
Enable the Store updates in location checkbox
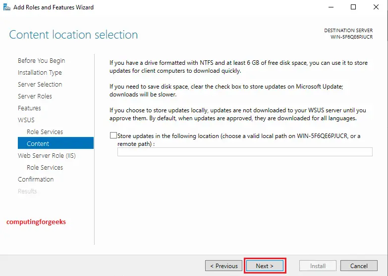click(x=113, y=136)
